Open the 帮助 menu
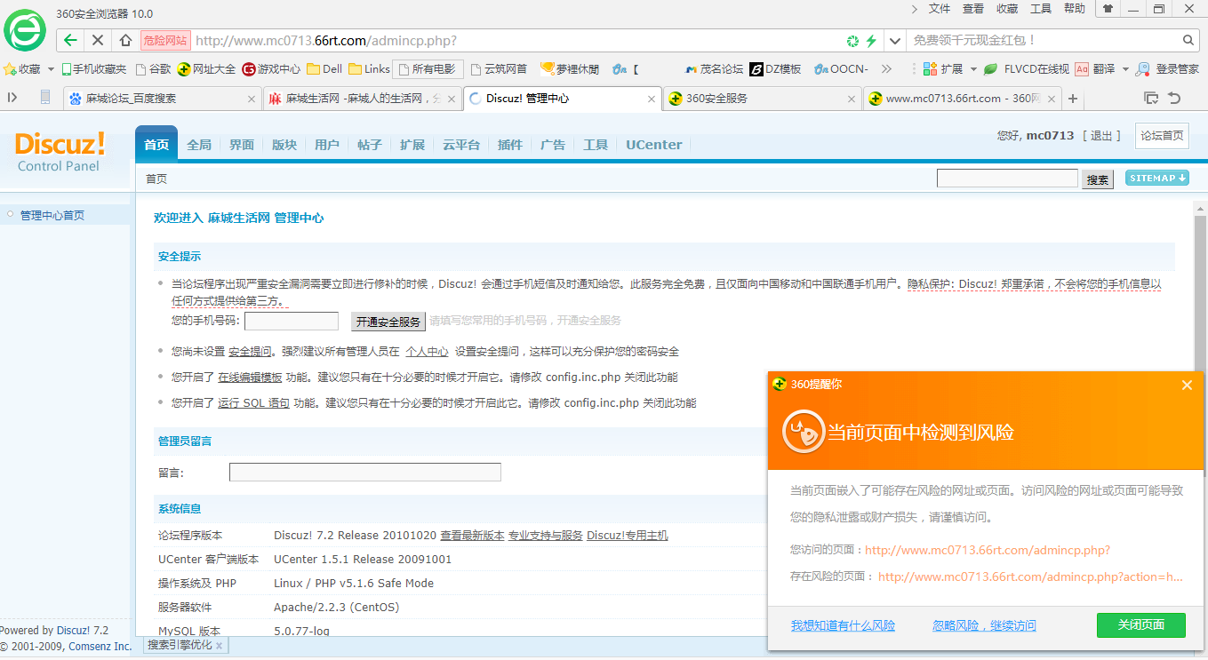This screenshot has width=1208, height=660. pos(1075,9)
